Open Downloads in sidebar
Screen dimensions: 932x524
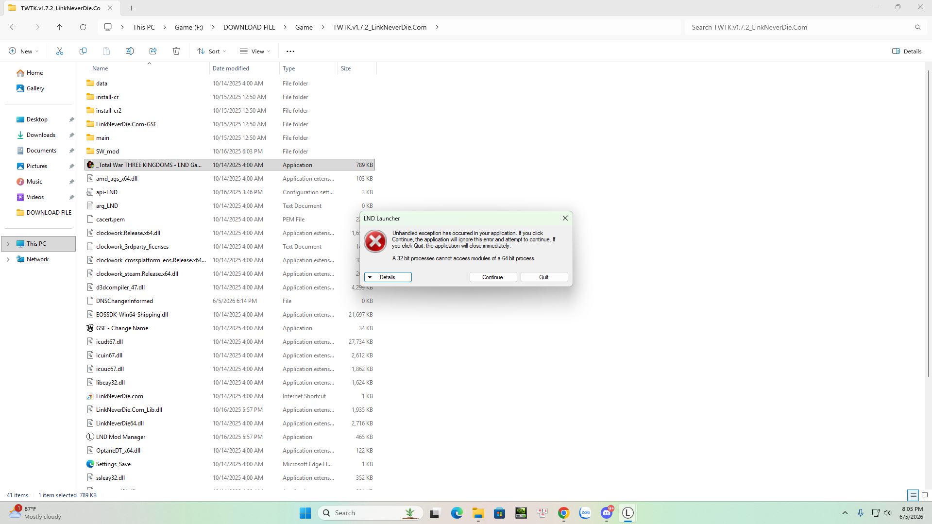(x=41, y=135)
